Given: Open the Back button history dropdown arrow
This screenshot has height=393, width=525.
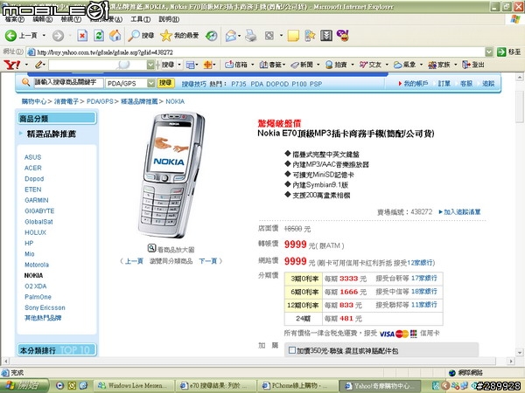Looking at the screenshot, I should click(x=44, y=36).
